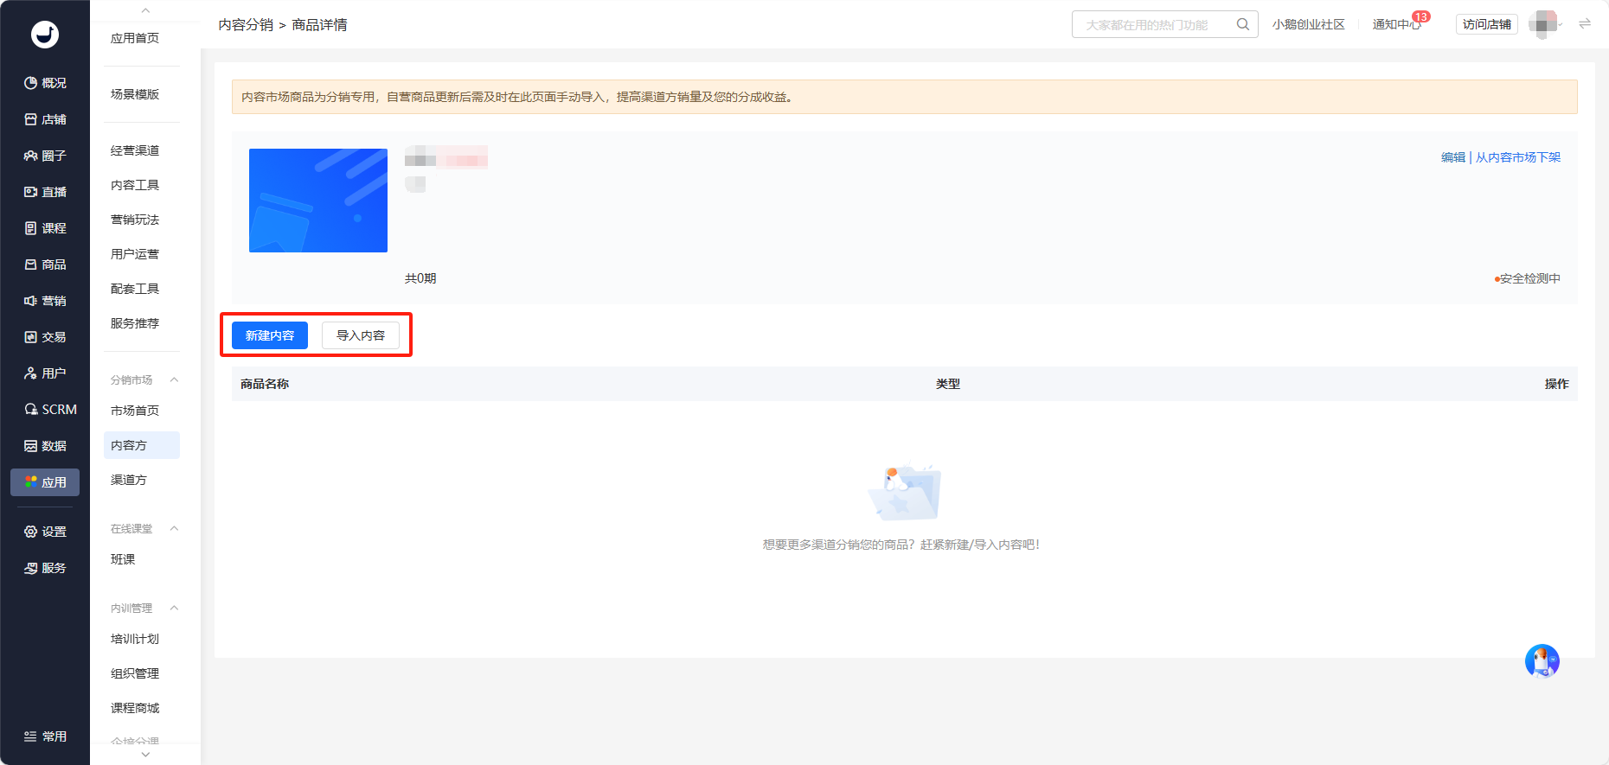Select 内容方 under 分销市场

tap(142, 445)
